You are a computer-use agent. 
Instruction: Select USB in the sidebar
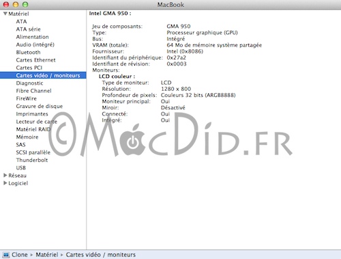point(20,168)
